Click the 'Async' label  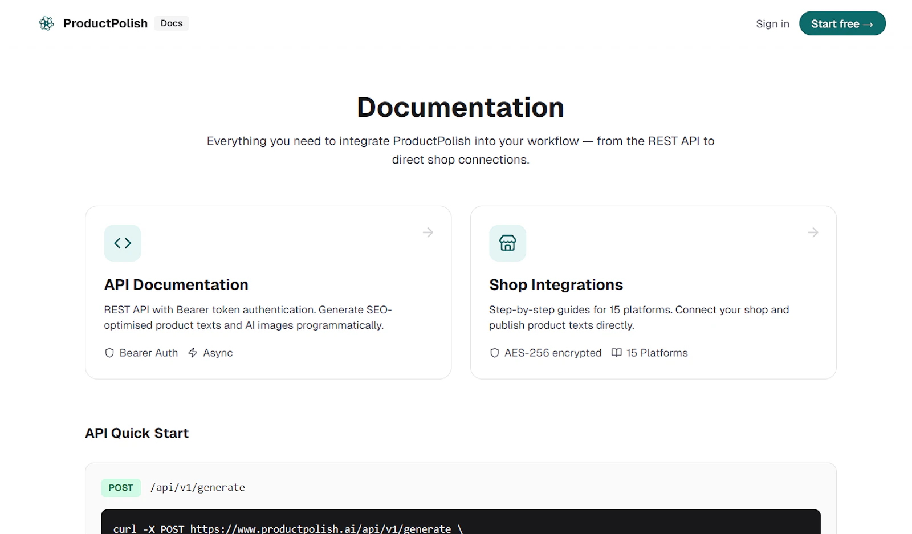(218, 353)
